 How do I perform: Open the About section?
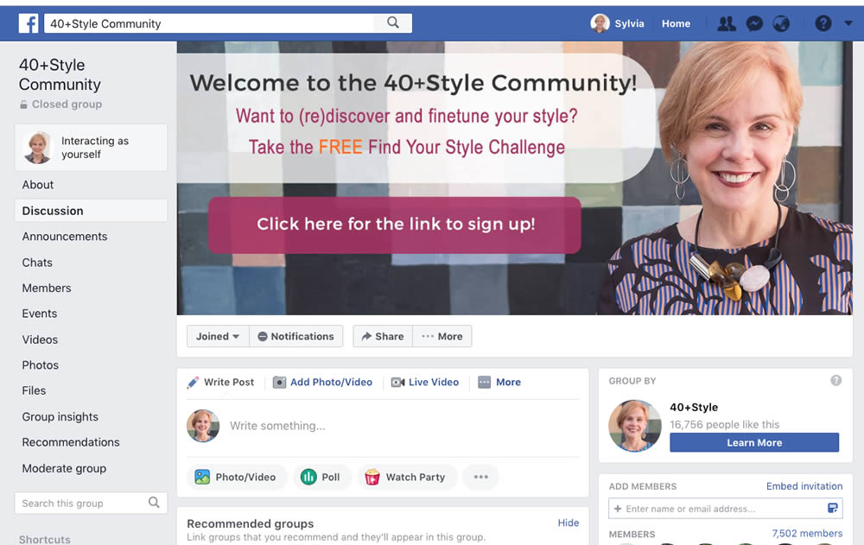click(38, 185)
